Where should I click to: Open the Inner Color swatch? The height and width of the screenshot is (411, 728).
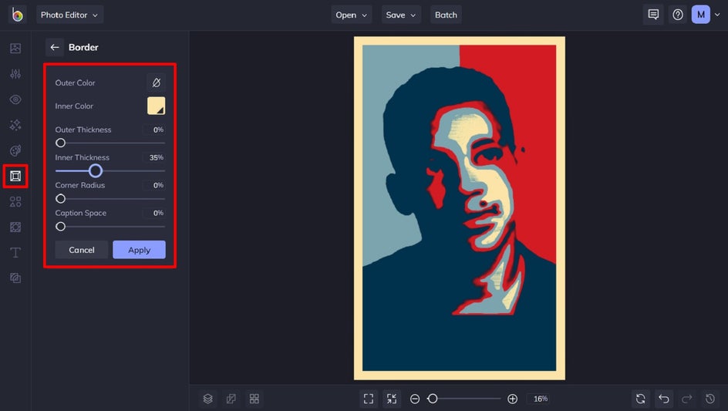pyautogui.click(x=156, y=106)
